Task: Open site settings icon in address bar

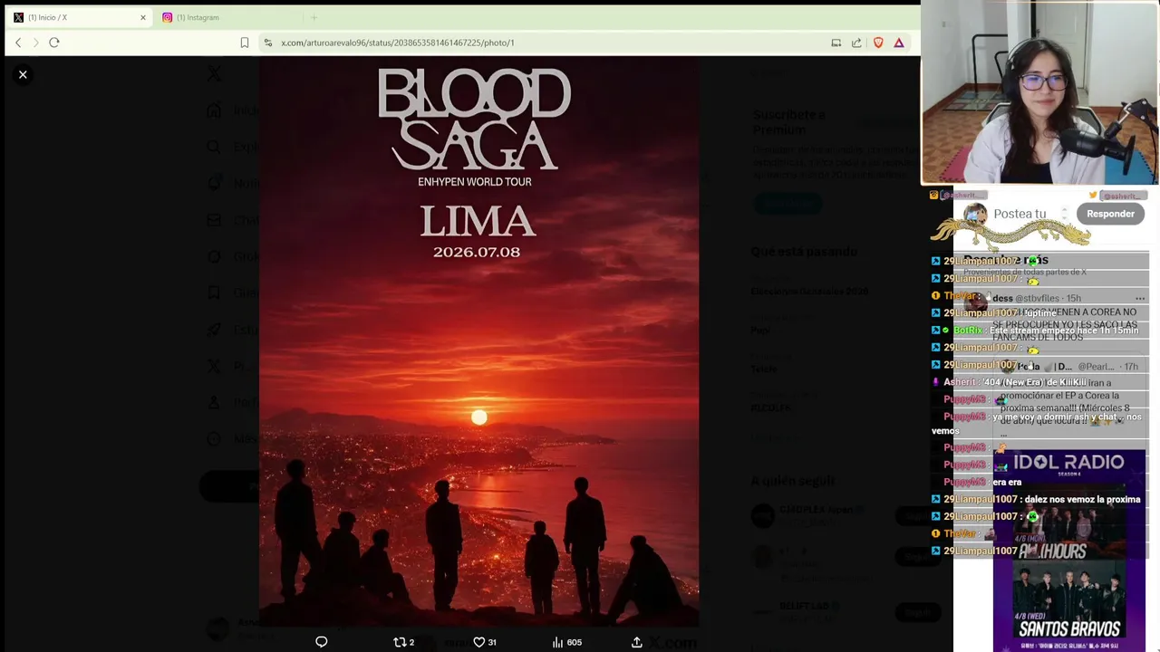Action: pyautogui.click(x=268, y=43)
